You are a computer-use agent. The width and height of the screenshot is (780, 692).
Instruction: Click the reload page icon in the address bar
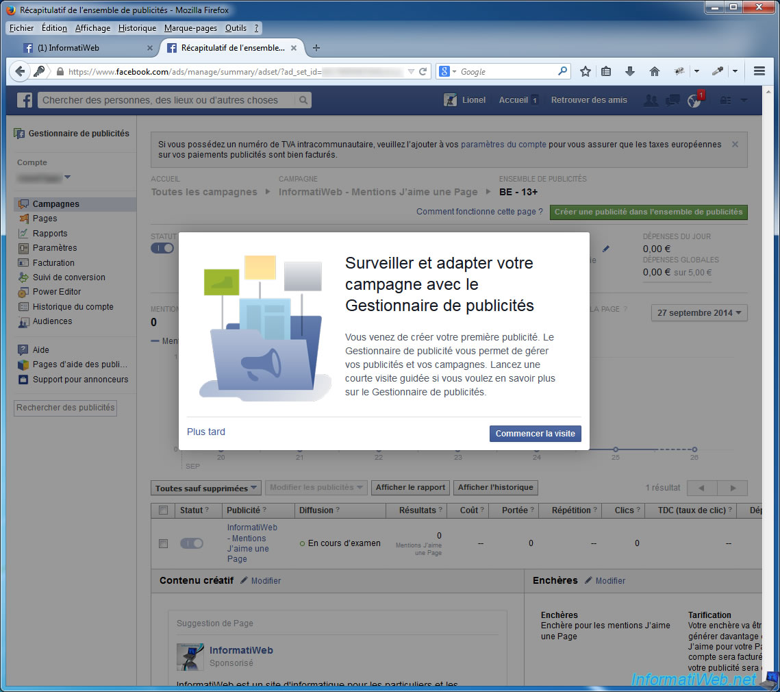point(423,71)
